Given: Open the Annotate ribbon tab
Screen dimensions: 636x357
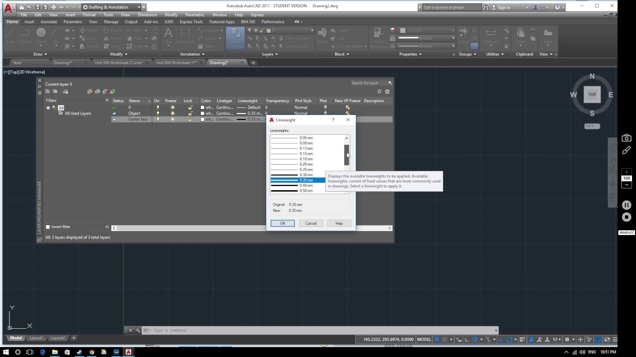Looking at the screenshot, I should [x=49, y=22].
